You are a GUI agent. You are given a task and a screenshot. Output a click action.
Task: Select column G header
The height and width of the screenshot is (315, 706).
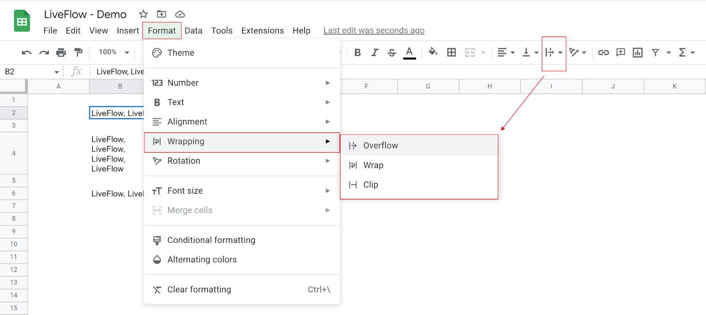click(428, 86)
